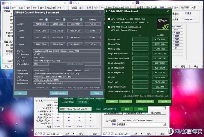Click Memory Bus field 1600.0 MHz

(41, 70)
